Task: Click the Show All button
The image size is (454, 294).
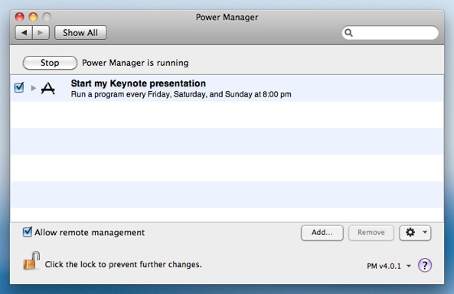Action: [80, 33]
